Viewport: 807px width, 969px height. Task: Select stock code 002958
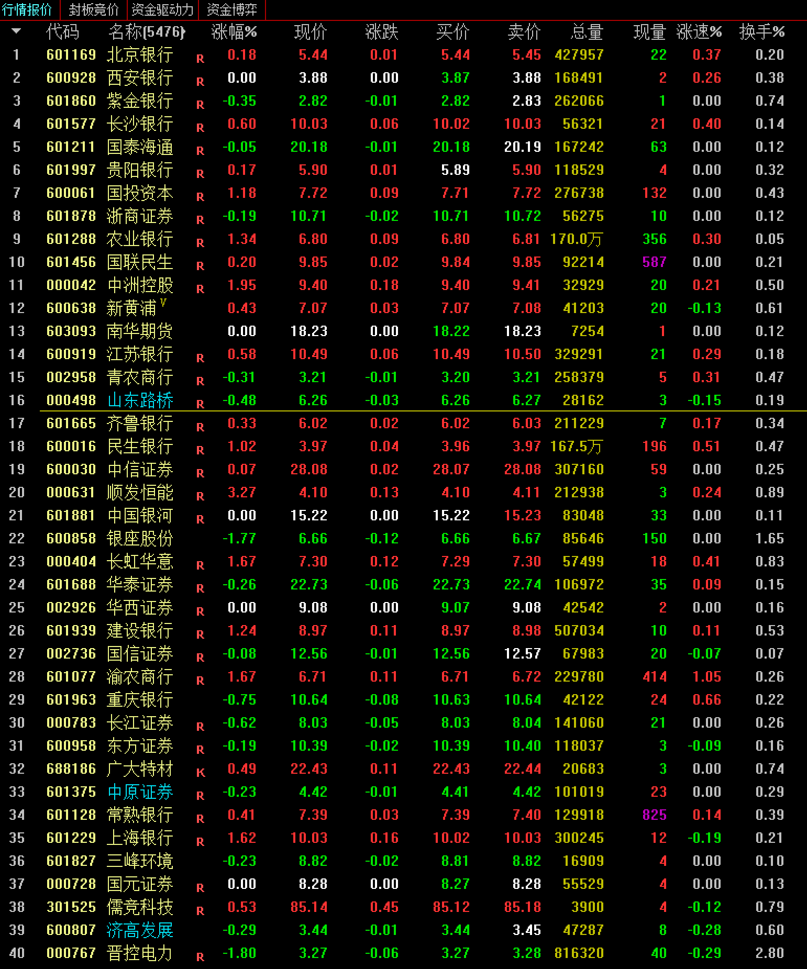71,377
